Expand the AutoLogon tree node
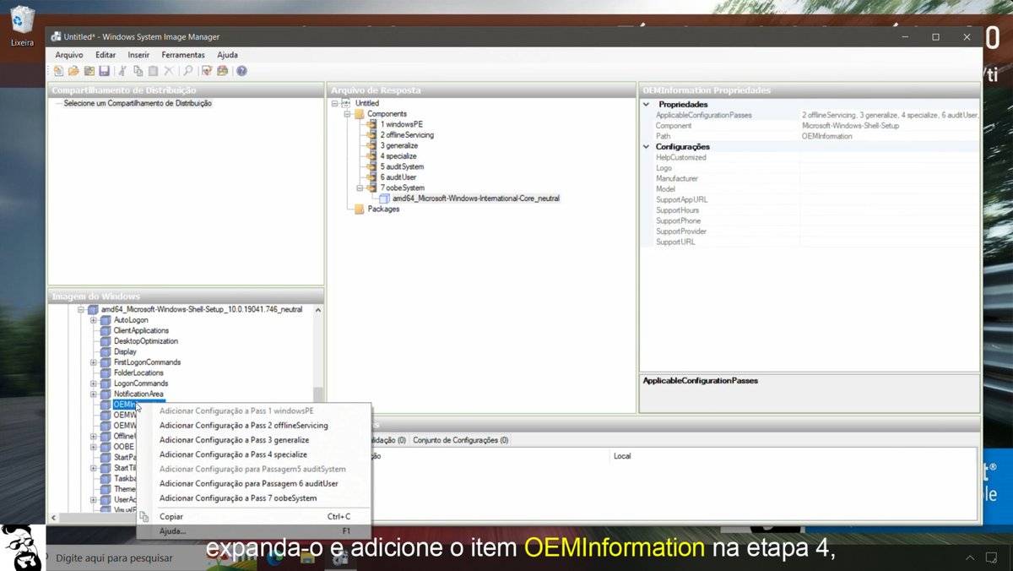 [x=94, y=320]
